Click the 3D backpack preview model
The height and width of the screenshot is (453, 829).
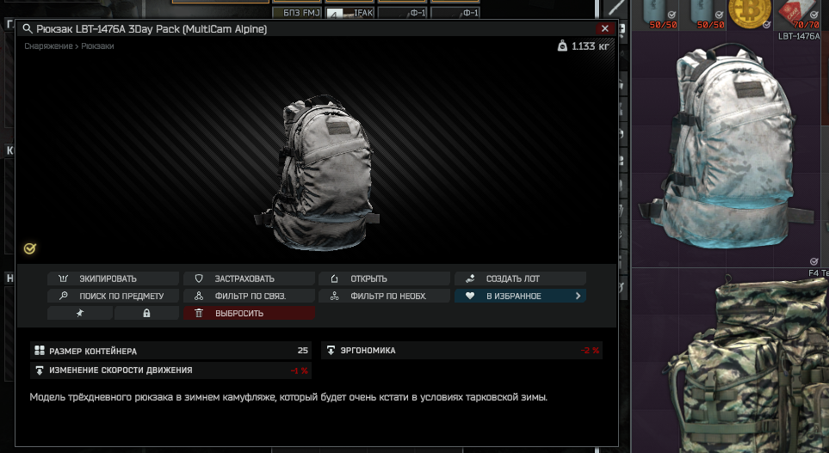tap(317, 172)
